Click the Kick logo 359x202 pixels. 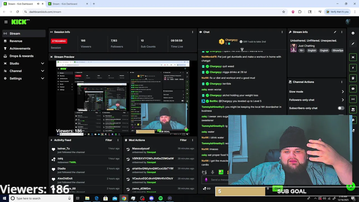tap(20, 22)
